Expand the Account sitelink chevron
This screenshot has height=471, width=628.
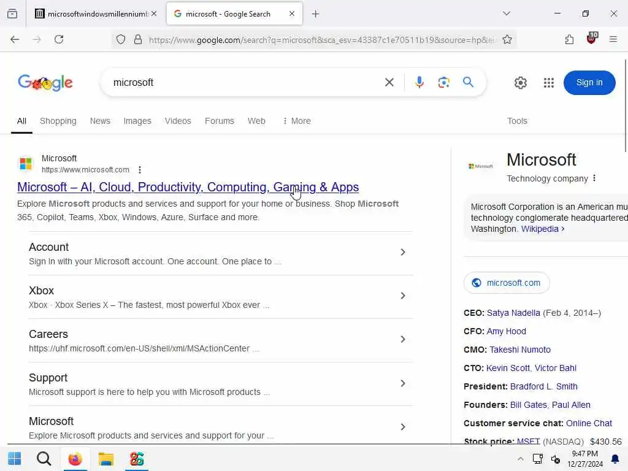pyautogui.click(x=403, y=252)
